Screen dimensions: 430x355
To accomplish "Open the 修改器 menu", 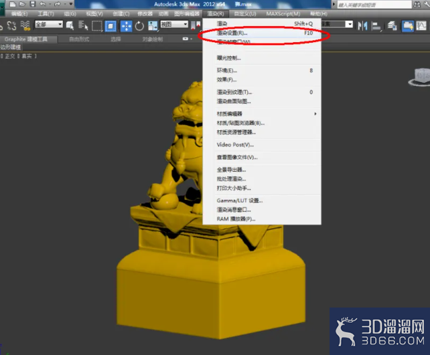I will coord(145,13).
